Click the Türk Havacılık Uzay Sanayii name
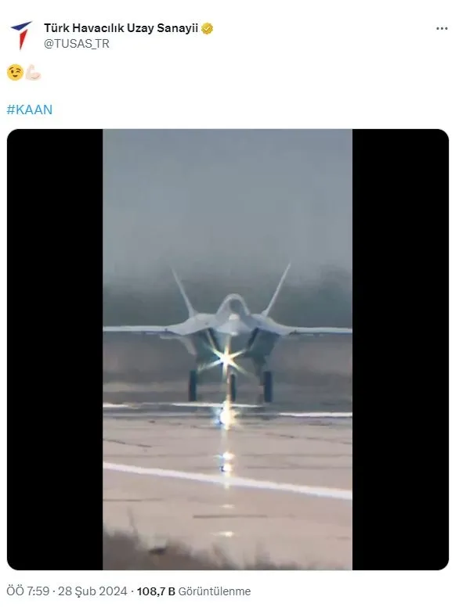The height and width of the screenshot is (607, 459). [x=121, y=28]
